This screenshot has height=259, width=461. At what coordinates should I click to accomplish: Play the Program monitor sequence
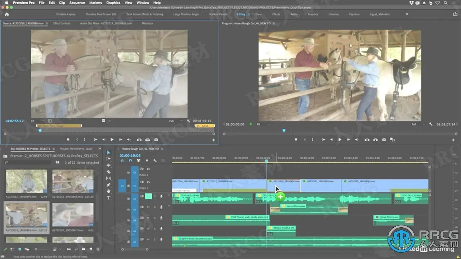pyautogui.click(x=340, y=140)
